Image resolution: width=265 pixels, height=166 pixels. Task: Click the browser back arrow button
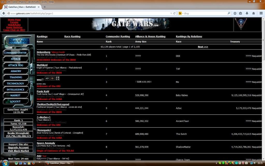(4, 13)
